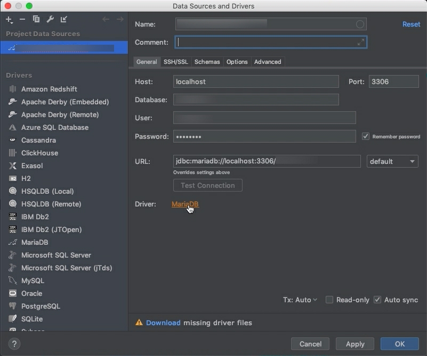This screenshot has width=427, height=356.
Task: Focus the Host field with localhost
Action: click(x=256, y=81)
